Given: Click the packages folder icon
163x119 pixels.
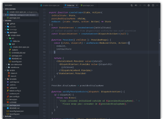Looking at the screenshot, I should 8,33.
